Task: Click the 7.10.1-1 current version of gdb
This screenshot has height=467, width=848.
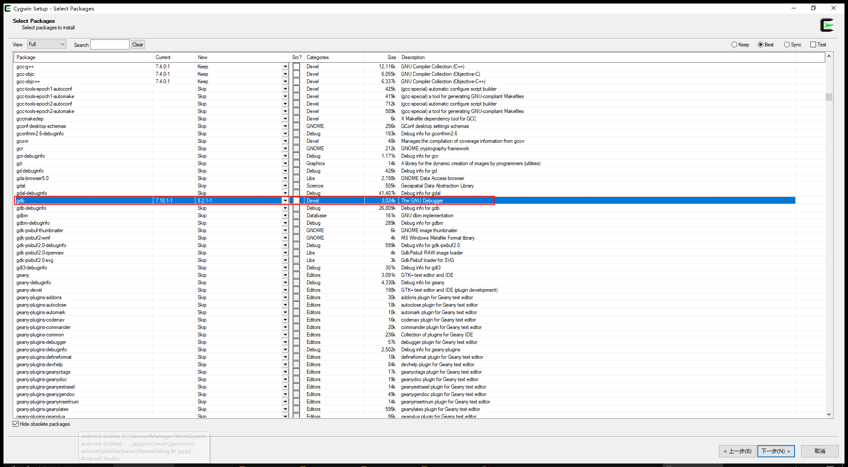Action: [x=164, y=201]
